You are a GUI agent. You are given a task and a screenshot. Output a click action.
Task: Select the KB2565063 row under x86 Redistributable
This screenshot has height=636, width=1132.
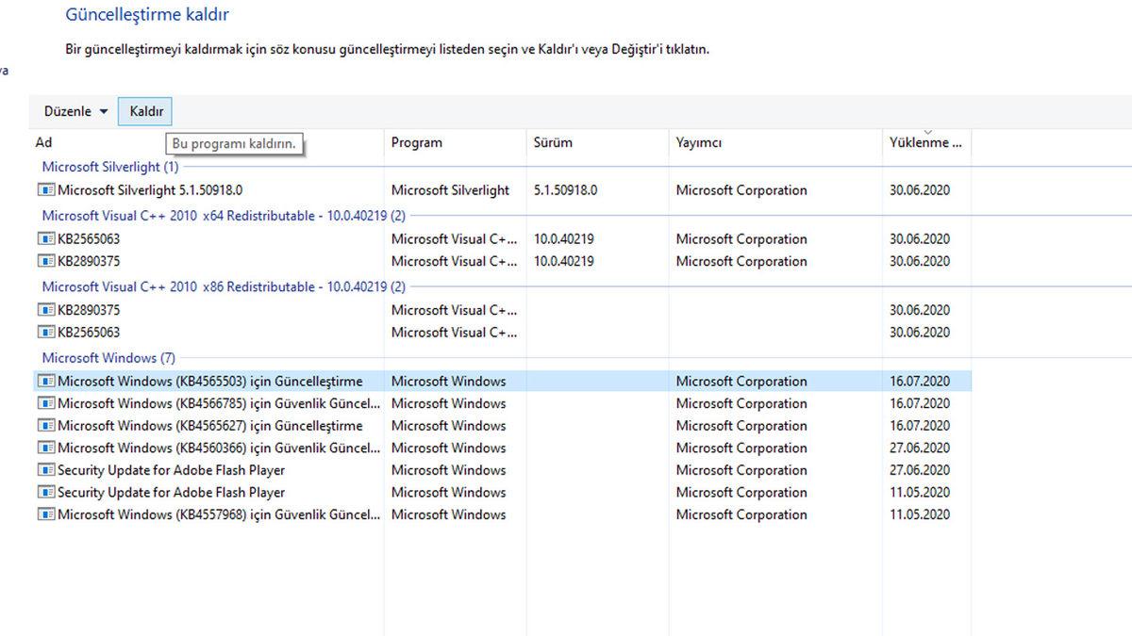[x=189, y=332]
